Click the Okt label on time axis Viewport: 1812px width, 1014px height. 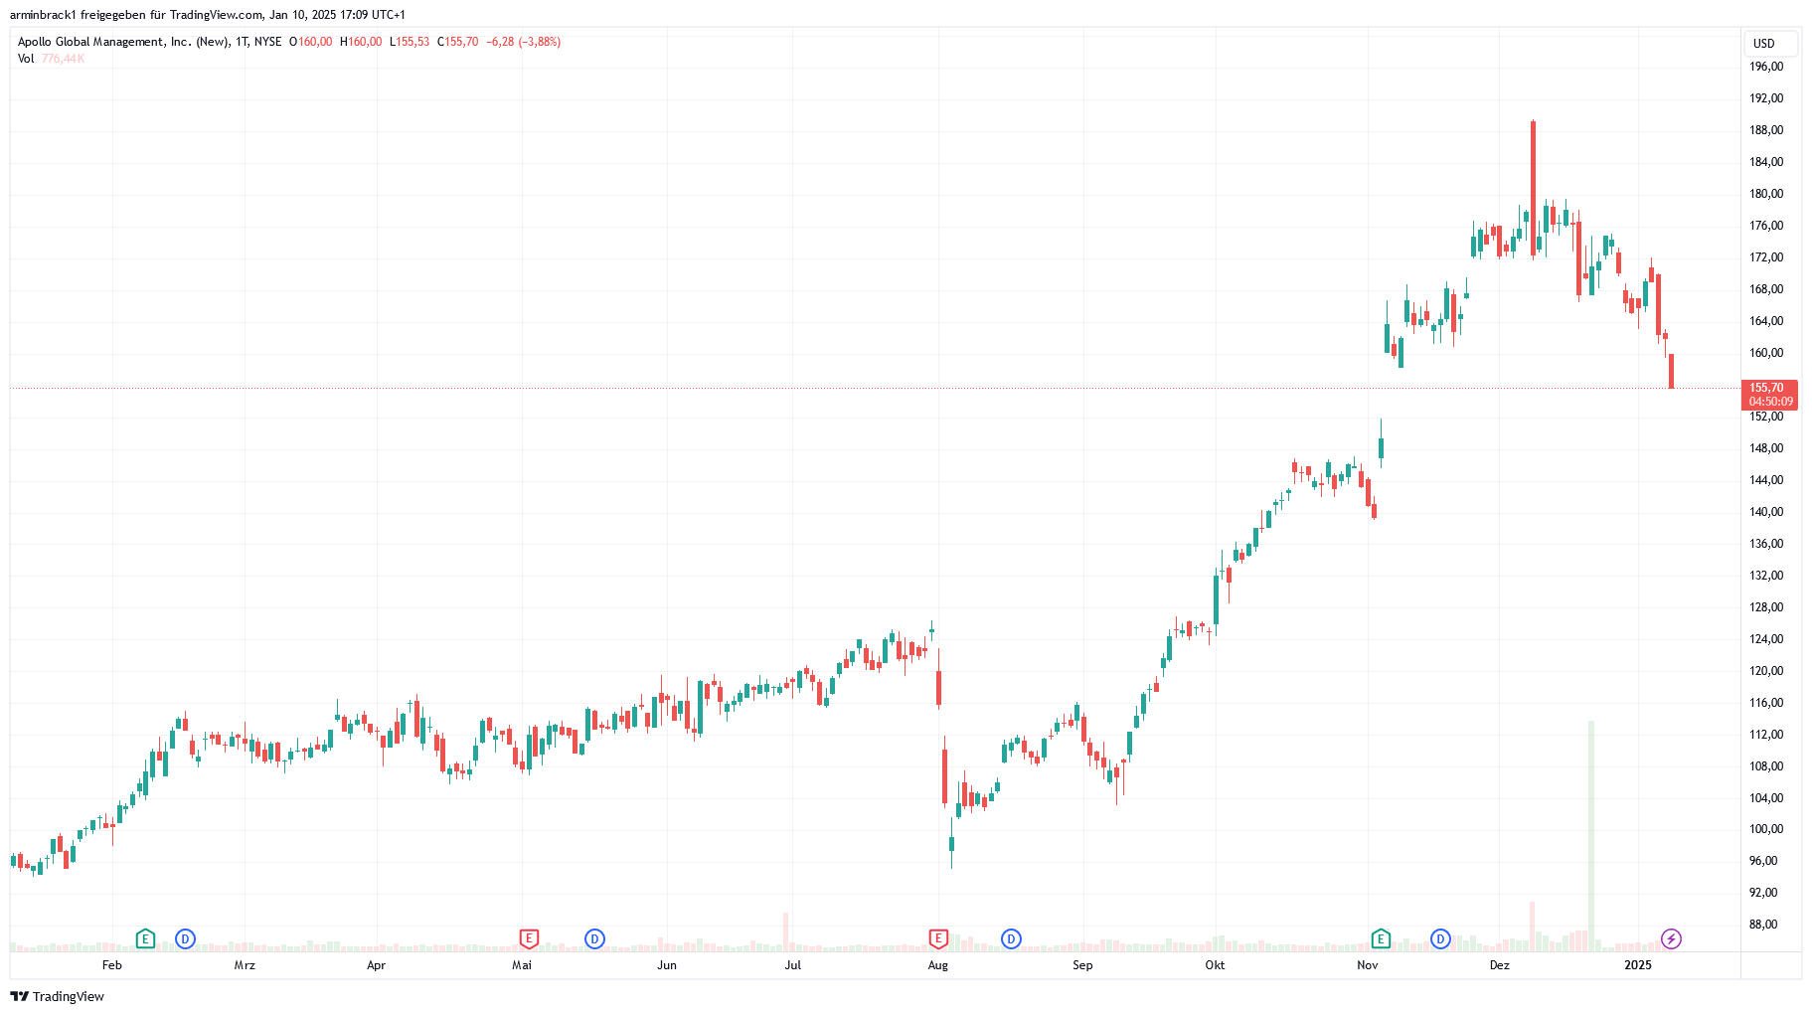click(x=1215, y=965)
